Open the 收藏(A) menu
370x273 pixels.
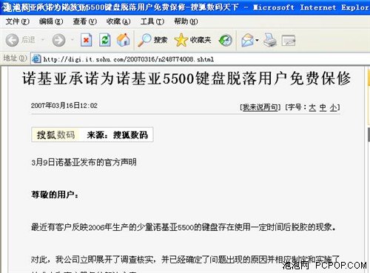point(118,21)
